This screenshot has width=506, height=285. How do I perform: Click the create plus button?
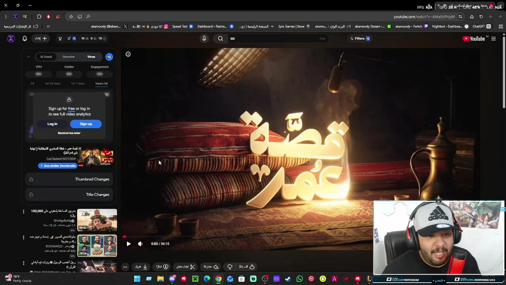coord(41,38)
